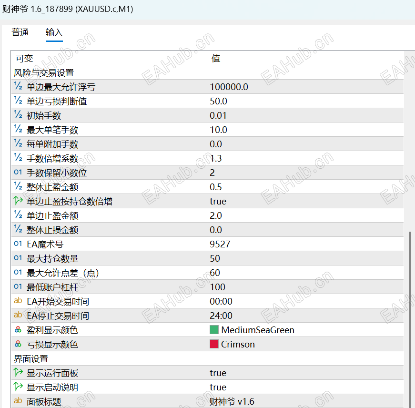This screenshot has height=408, width=415.
Task: Click the integer-type icon beside 最低账户杠杆
Action: click(18, 286)
